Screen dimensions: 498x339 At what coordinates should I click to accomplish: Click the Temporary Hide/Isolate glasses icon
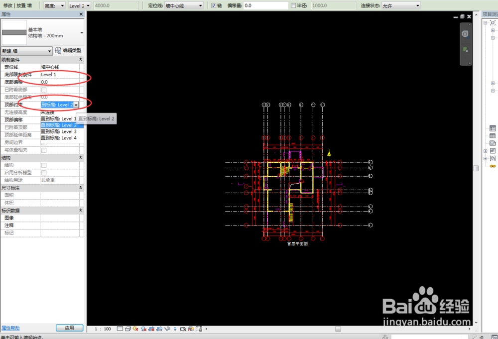[x=167, y=329]
